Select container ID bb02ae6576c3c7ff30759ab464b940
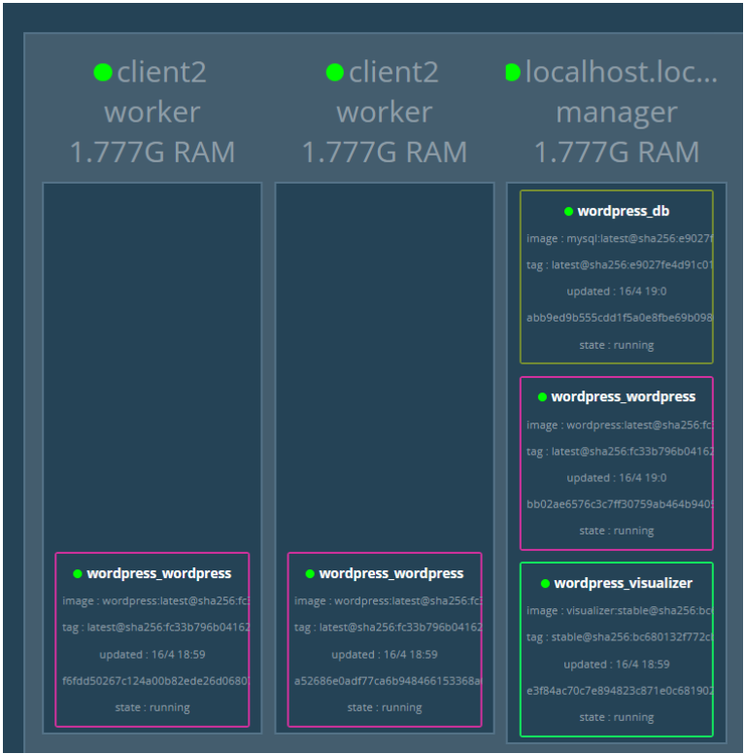Viewport: 745px width, 754px height. point(620,504)
